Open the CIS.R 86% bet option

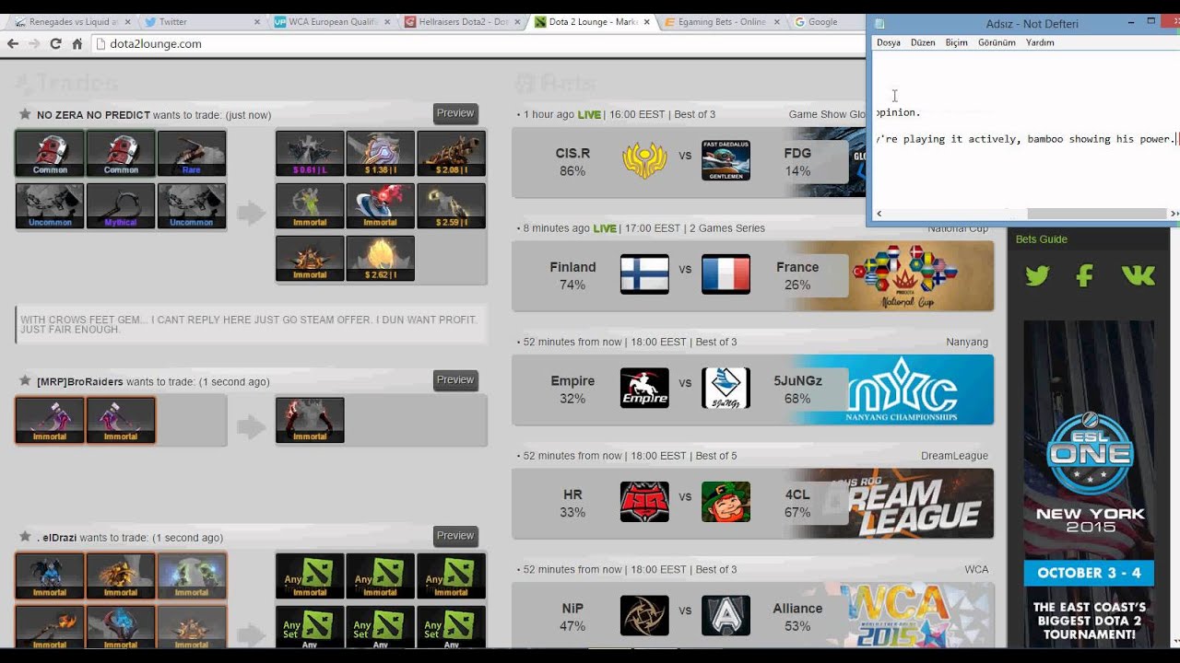coord(572,162)
